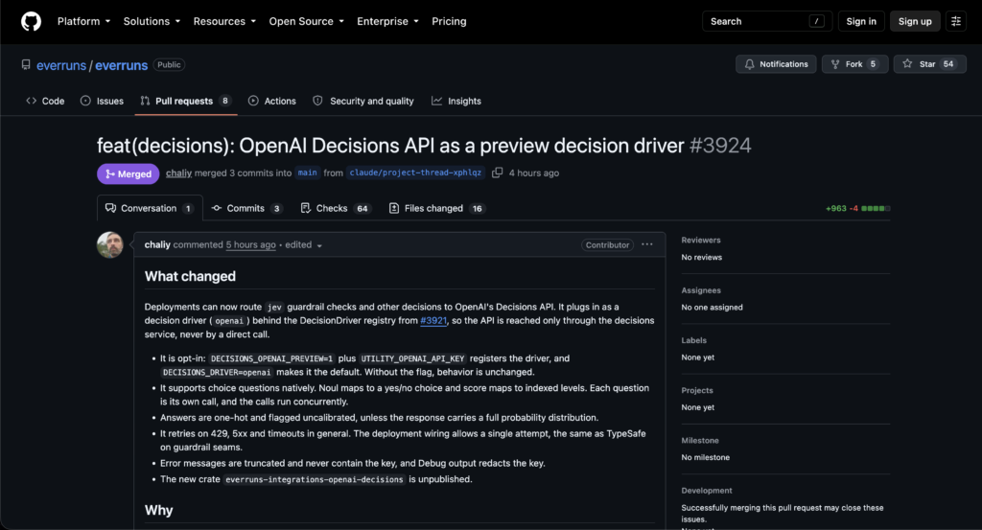Star the everruns repository
This screenshot has width=982, height=530.
click(x=929, y=64)
